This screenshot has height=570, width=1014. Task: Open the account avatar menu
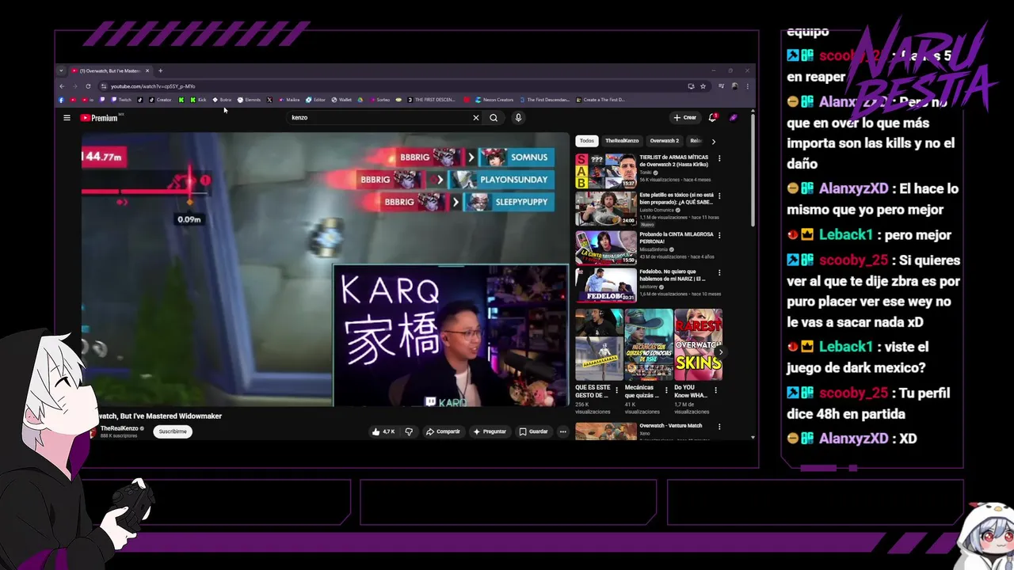[x=734, y=118]
